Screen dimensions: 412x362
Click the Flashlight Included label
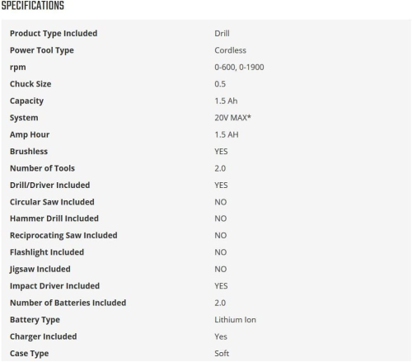(x=47, y=252)
